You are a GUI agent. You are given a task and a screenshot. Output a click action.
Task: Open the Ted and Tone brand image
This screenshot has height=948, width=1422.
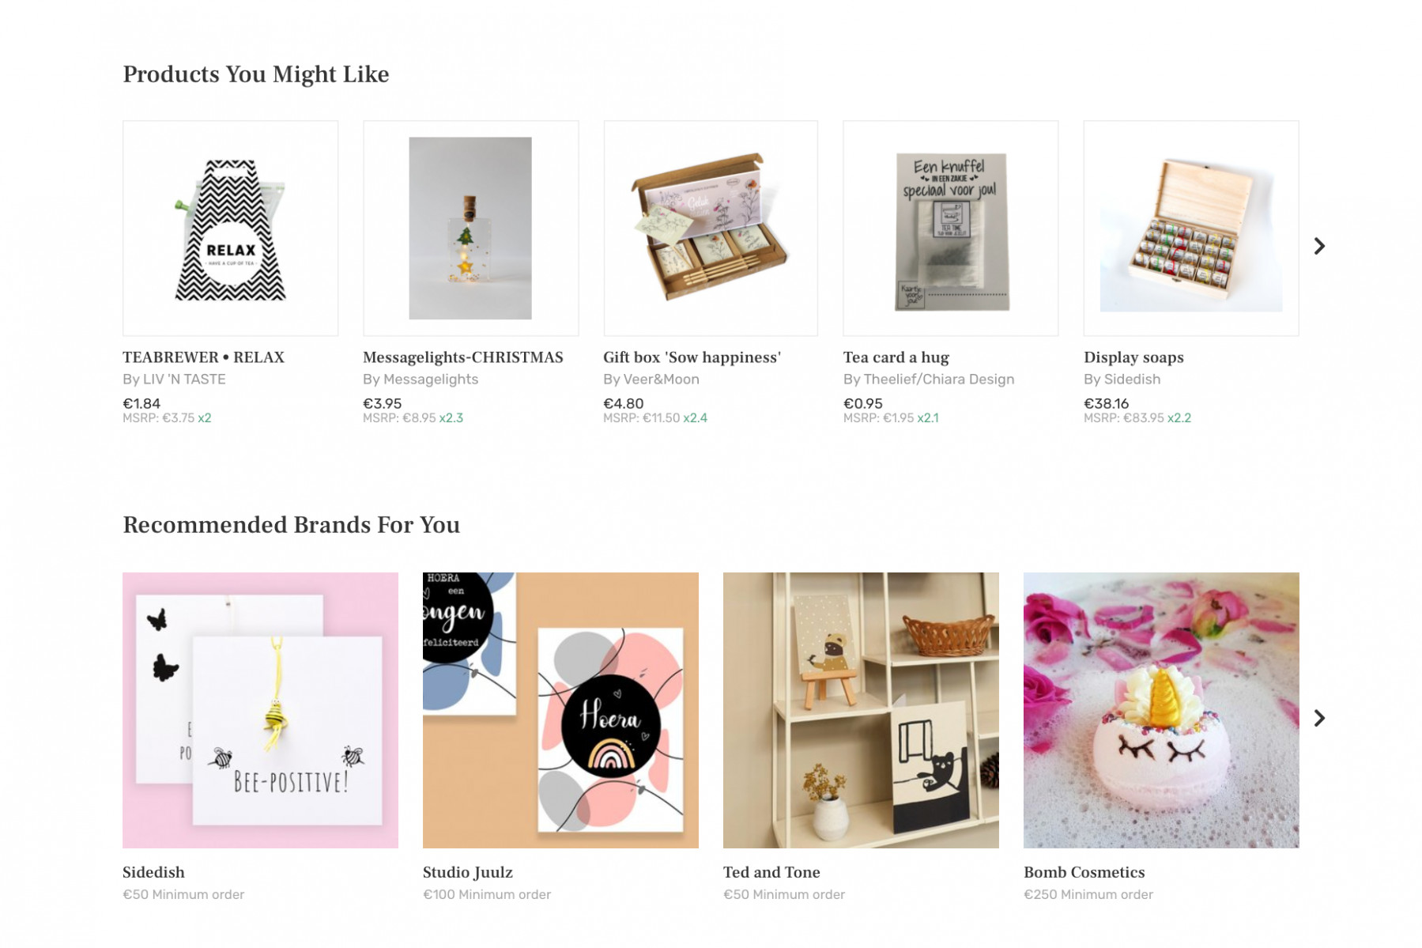(861, 710)
